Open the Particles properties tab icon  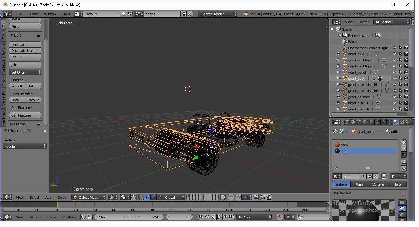[x=408, y=122]
